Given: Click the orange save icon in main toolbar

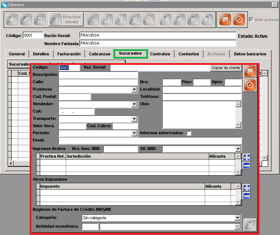Looking at the screenshot, I should 225,19.
